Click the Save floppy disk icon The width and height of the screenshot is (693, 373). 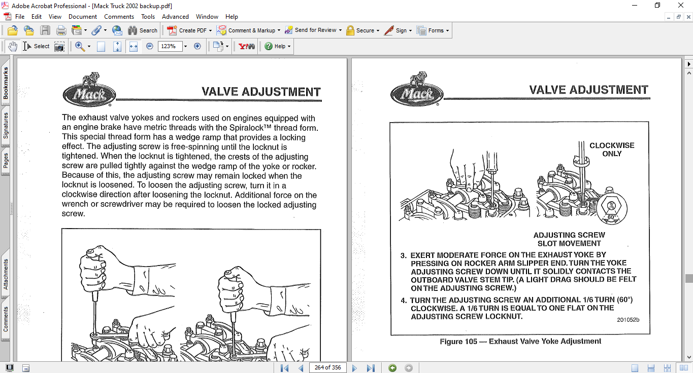pos(45,30)
